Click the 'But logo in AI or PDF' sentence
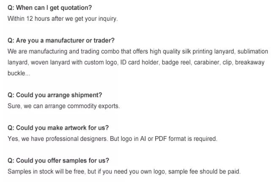Image resolution: width=275 pixels, height=182 pixels. coord(164,139)
